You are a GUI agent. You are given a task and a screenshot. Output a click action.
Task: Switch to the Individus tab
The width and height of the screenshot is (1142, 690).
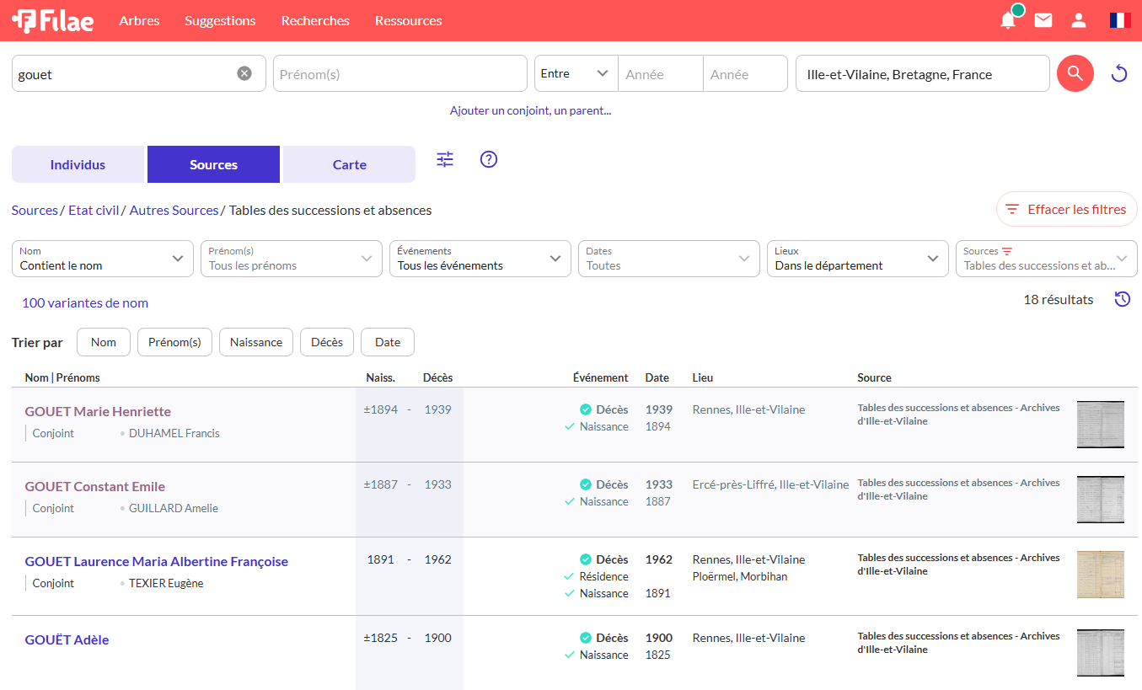78,164
